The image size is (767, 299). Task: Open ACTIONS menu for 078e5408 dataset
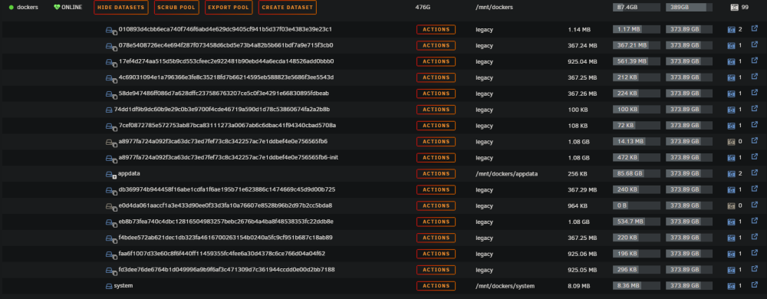click(436, 45)
